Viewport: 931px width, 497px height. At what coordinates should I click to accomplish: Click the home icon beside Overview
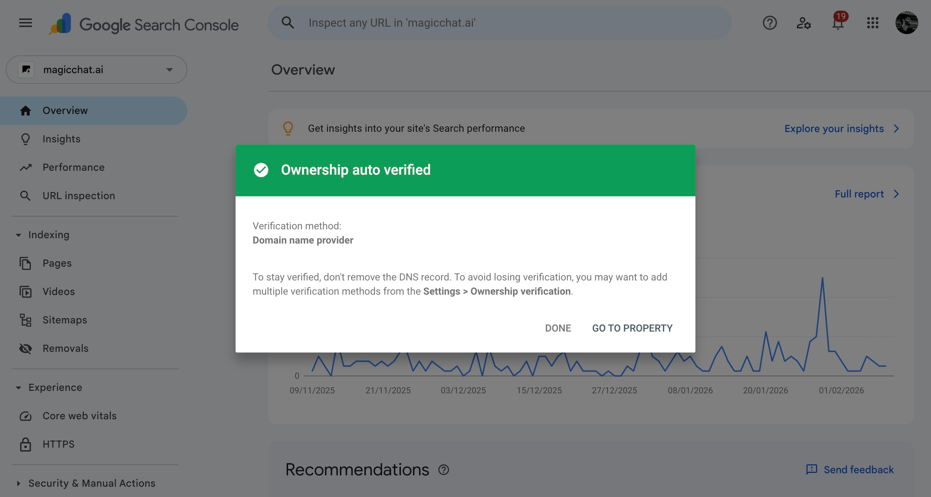25,110
